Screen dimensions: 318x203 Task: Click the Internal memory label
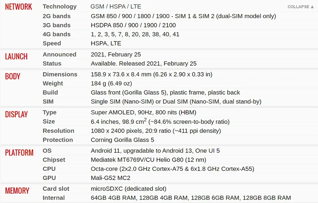pos(54,198)
